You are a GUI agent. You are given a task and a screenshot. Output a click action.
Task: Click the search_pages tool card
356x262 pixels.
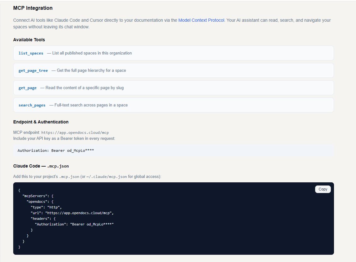[173, 105]
